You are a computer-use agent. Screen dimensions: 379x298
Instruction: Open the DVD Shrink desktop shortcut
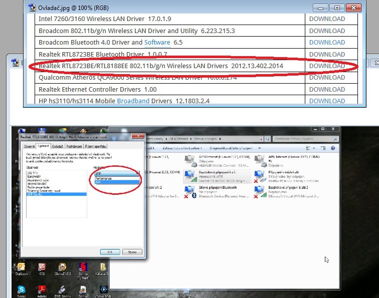tap(62, 291)
